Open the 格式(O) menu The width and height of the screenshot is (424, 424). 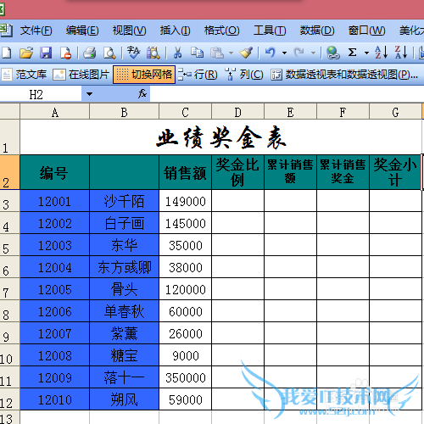click(221, 31)
